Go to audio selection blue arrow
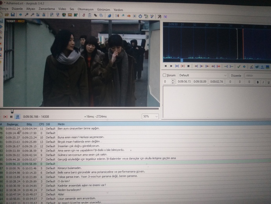Image resolution: width=271 pixels, height=204 pixels. point(244,67)
